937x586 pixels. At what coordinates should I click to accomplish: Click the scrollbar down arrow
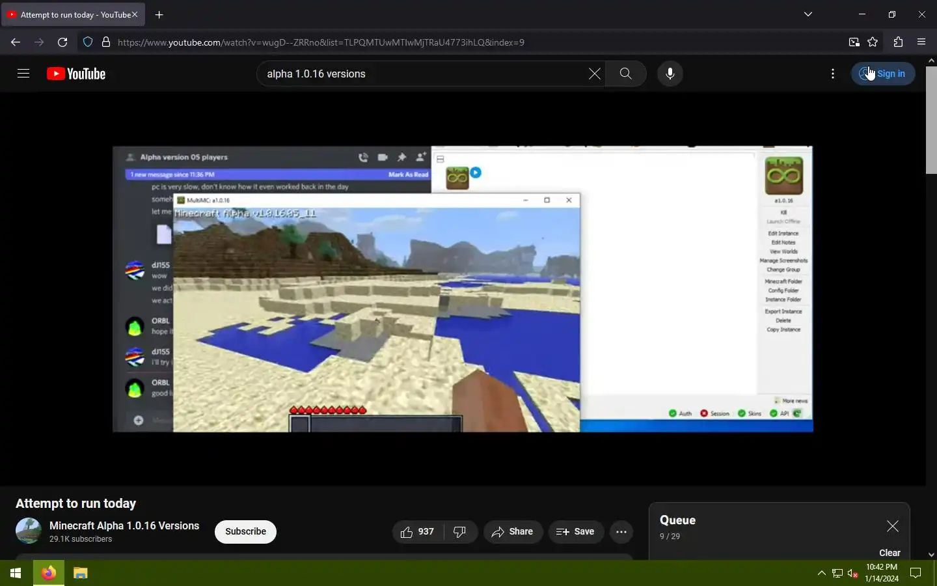(x=931, y=555)
